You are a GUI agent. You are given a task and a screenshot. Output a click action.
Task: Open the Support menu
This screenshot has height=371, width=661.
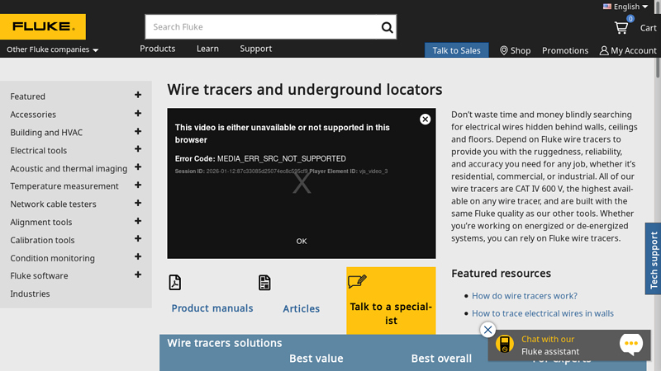(256, 49)
